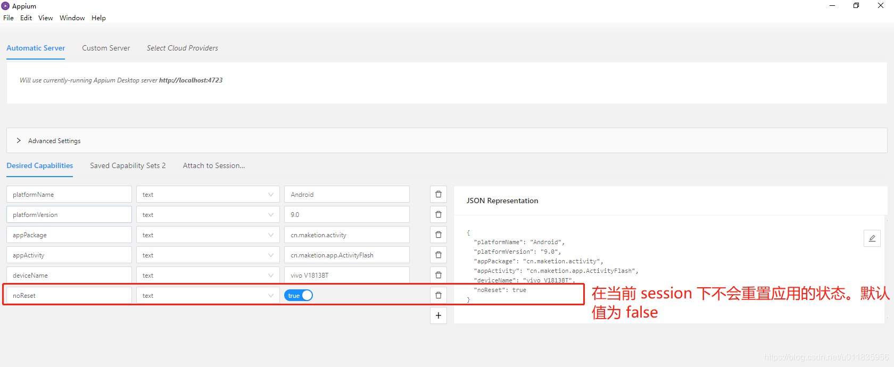Click the deviceName name field
The image size is (894, 367).
[69, 275]
